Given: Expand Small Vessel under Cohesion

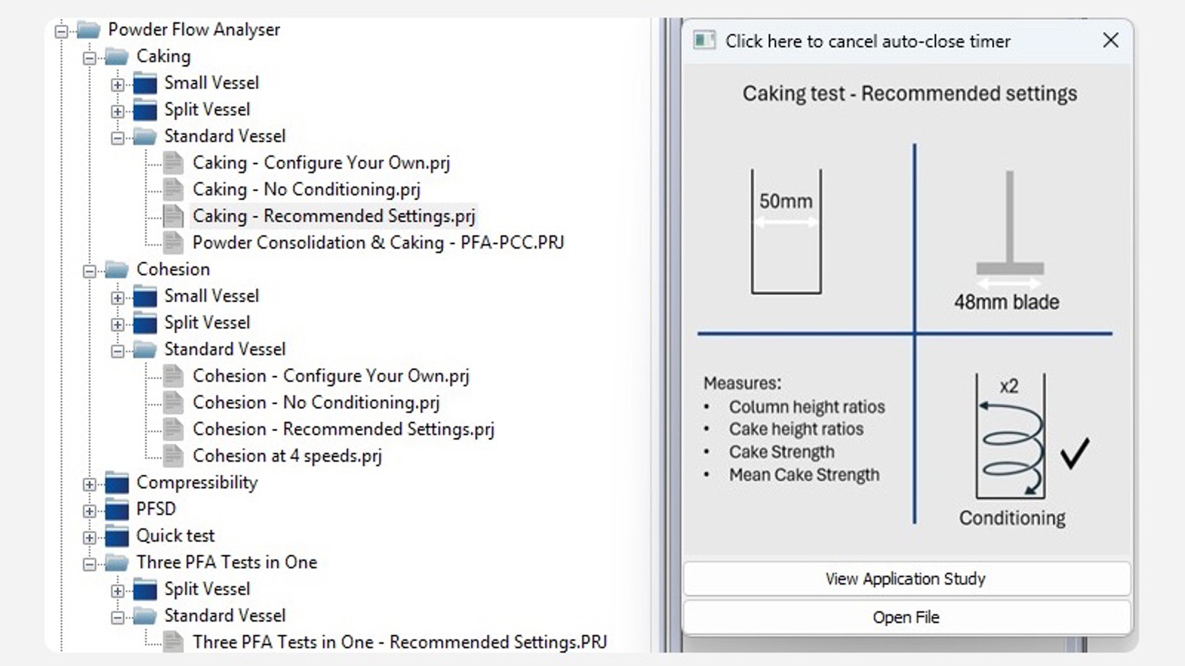Looking at the screenshot, I should point(118,298).
